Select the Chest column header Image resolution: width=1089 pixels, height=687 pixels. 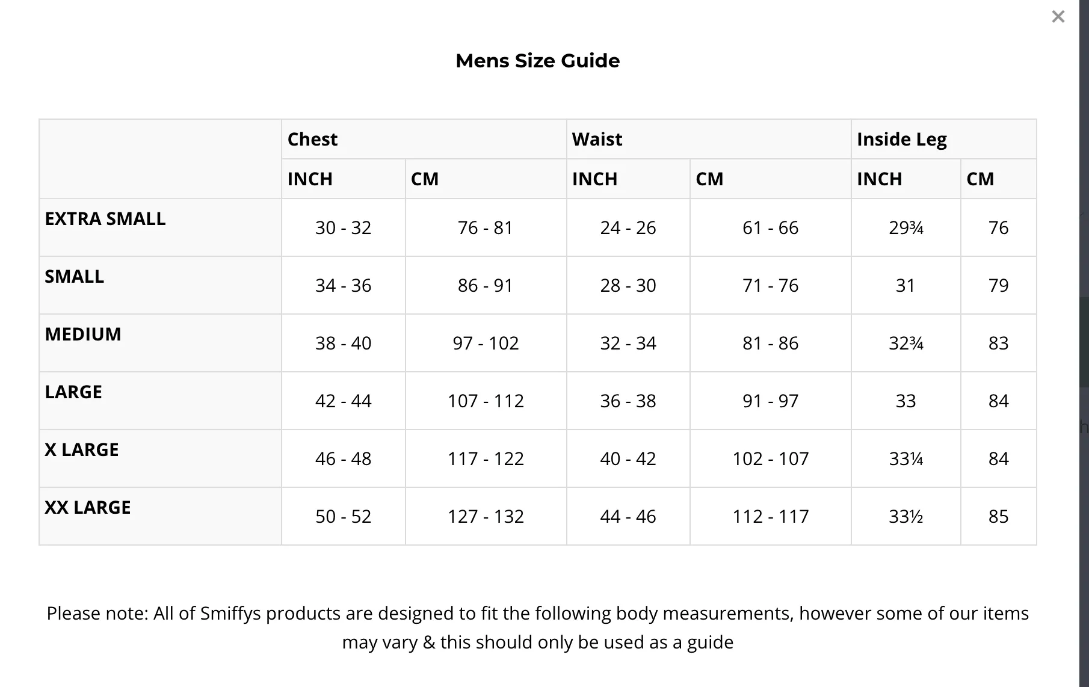click(x=312, y=139)
